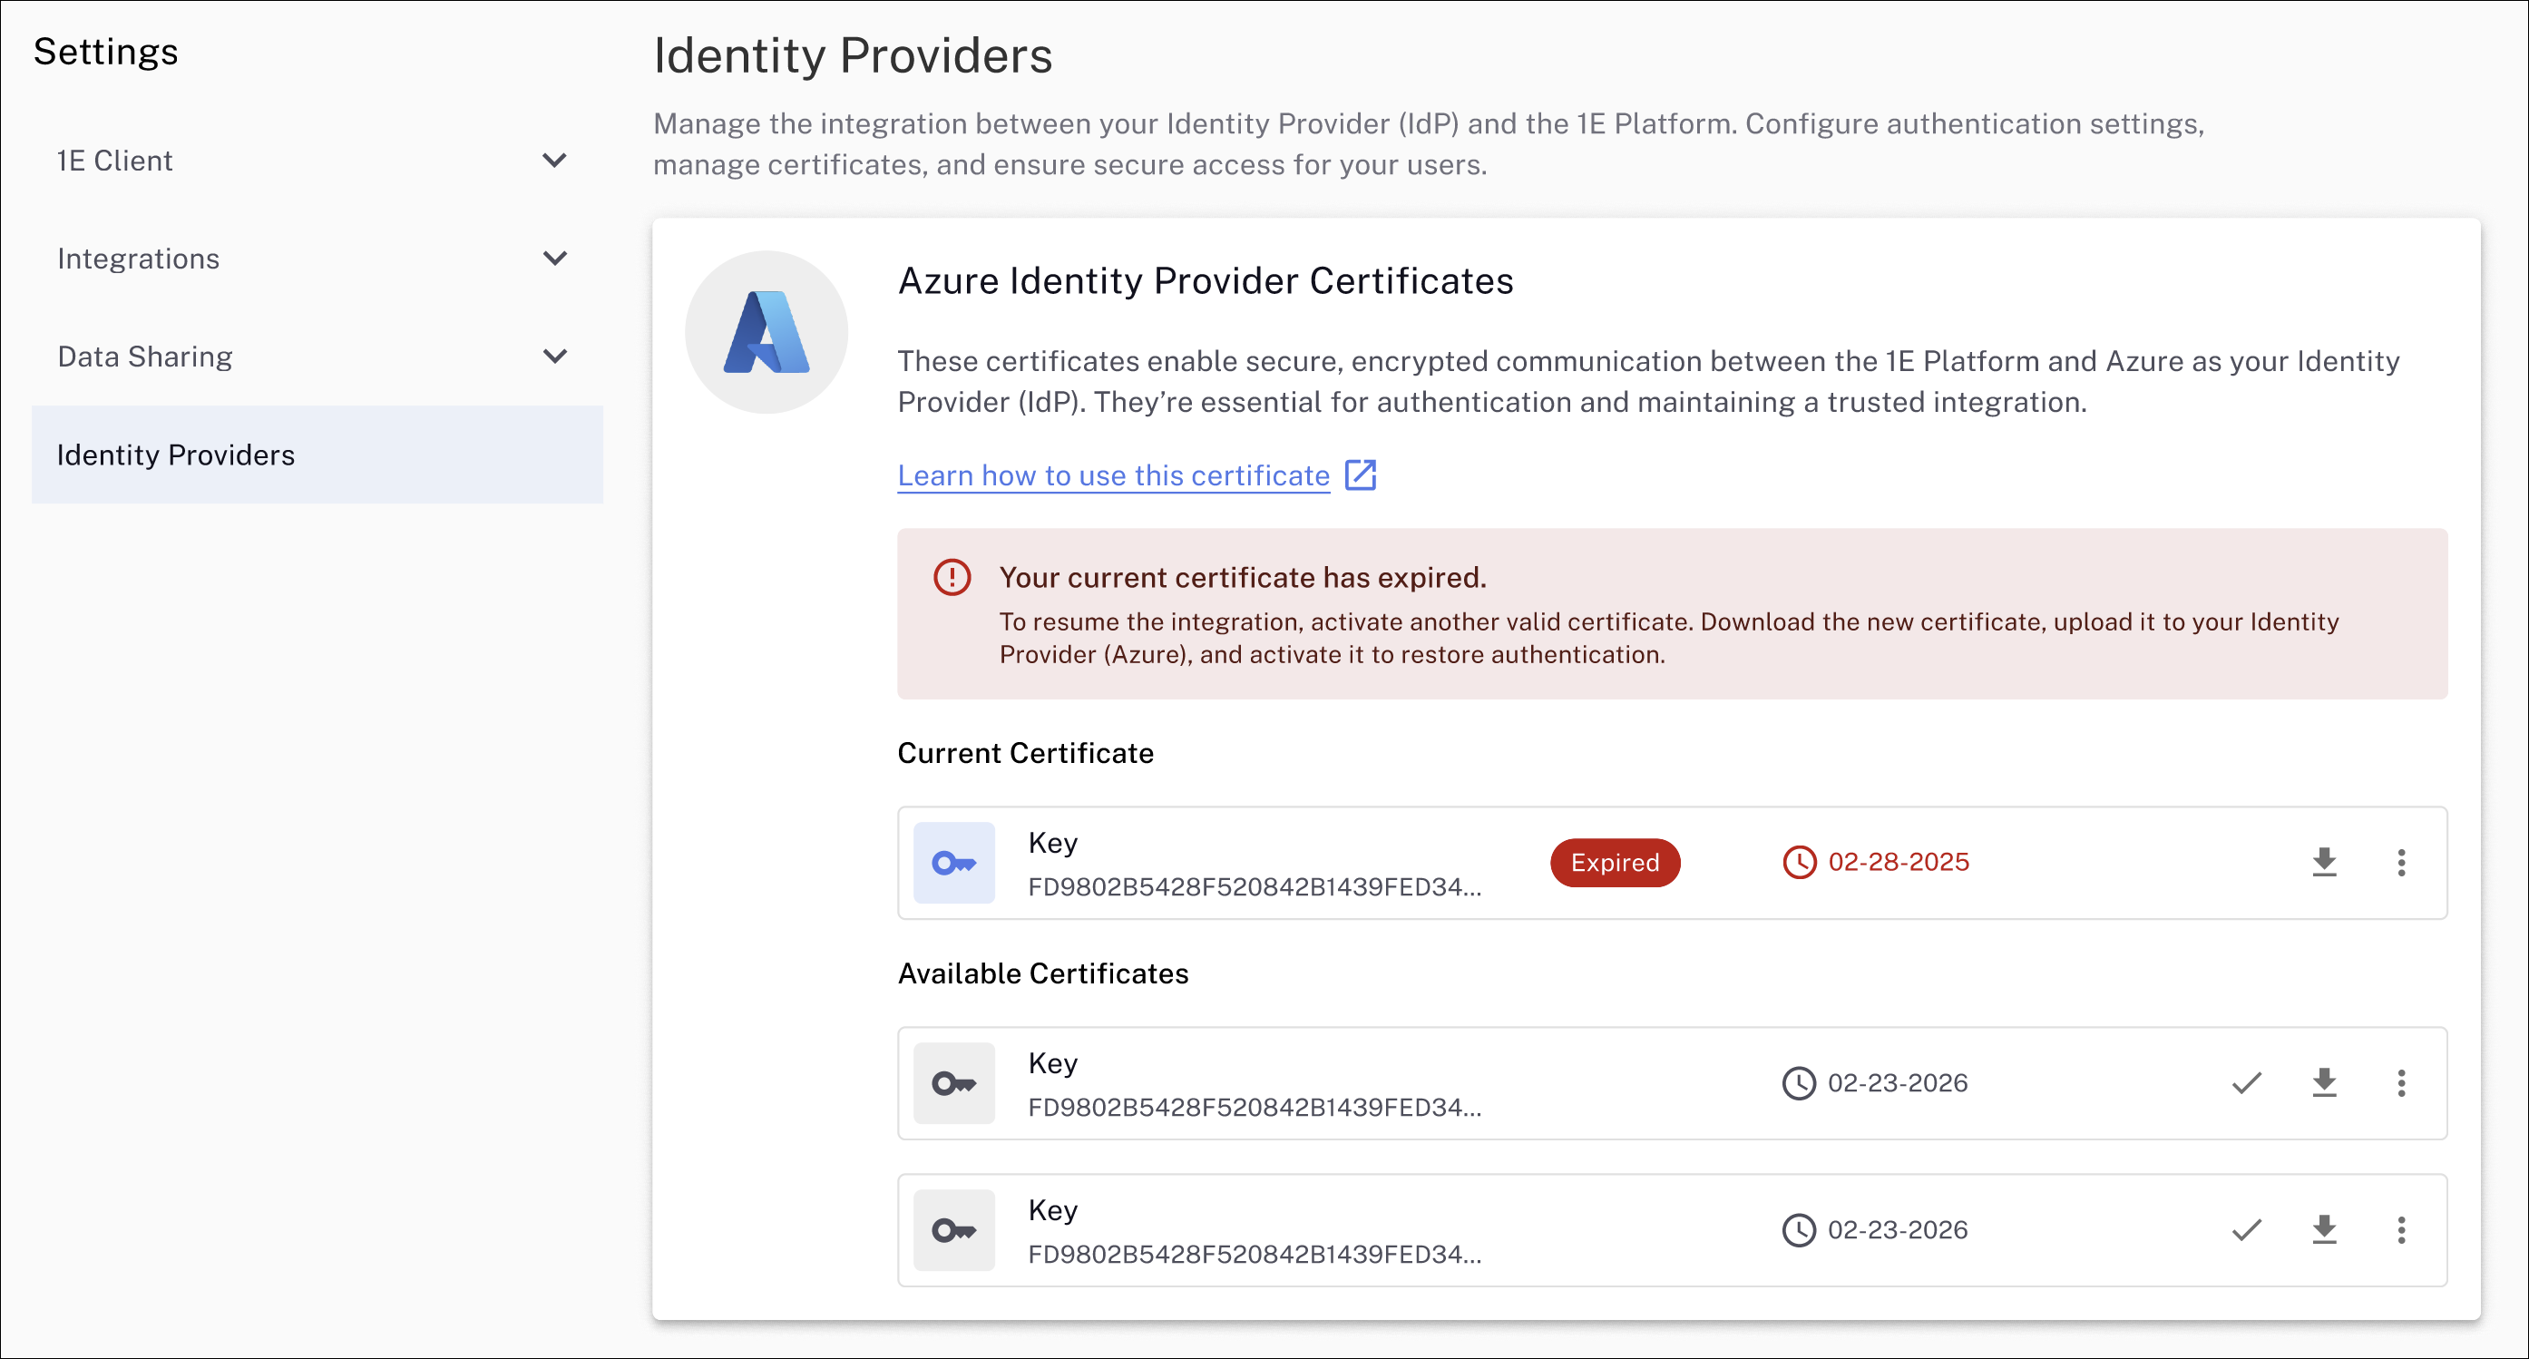The width and height of the screenshot is (2529, 1359).
Task: Open the Data Sharing menu item
Action: point(317,357)
